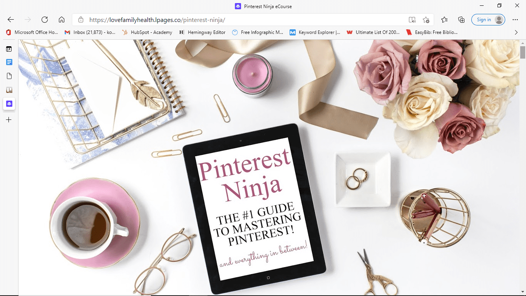
Task: Click the grayed-out forward arrow
Action: click(28, 20)
